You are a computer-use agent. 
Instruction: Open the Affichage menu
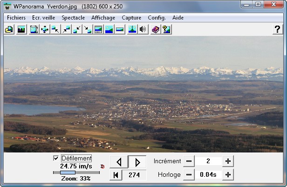(103, 18)
